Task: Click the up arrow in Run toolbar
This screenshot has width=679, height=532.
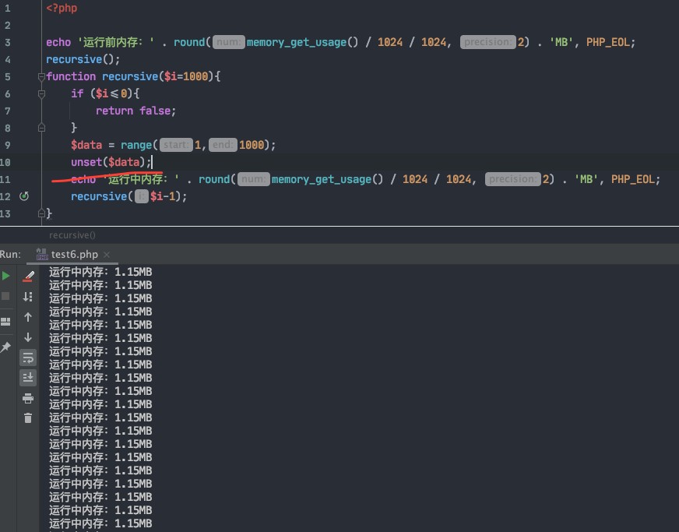Action: (x=28, y=317)
